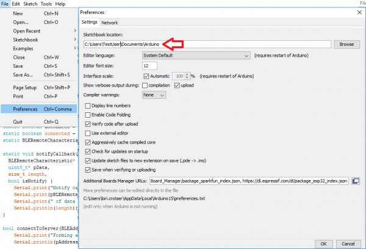
Task: Increase interface scale with stepper arrow
Action: tap(187, 74)
